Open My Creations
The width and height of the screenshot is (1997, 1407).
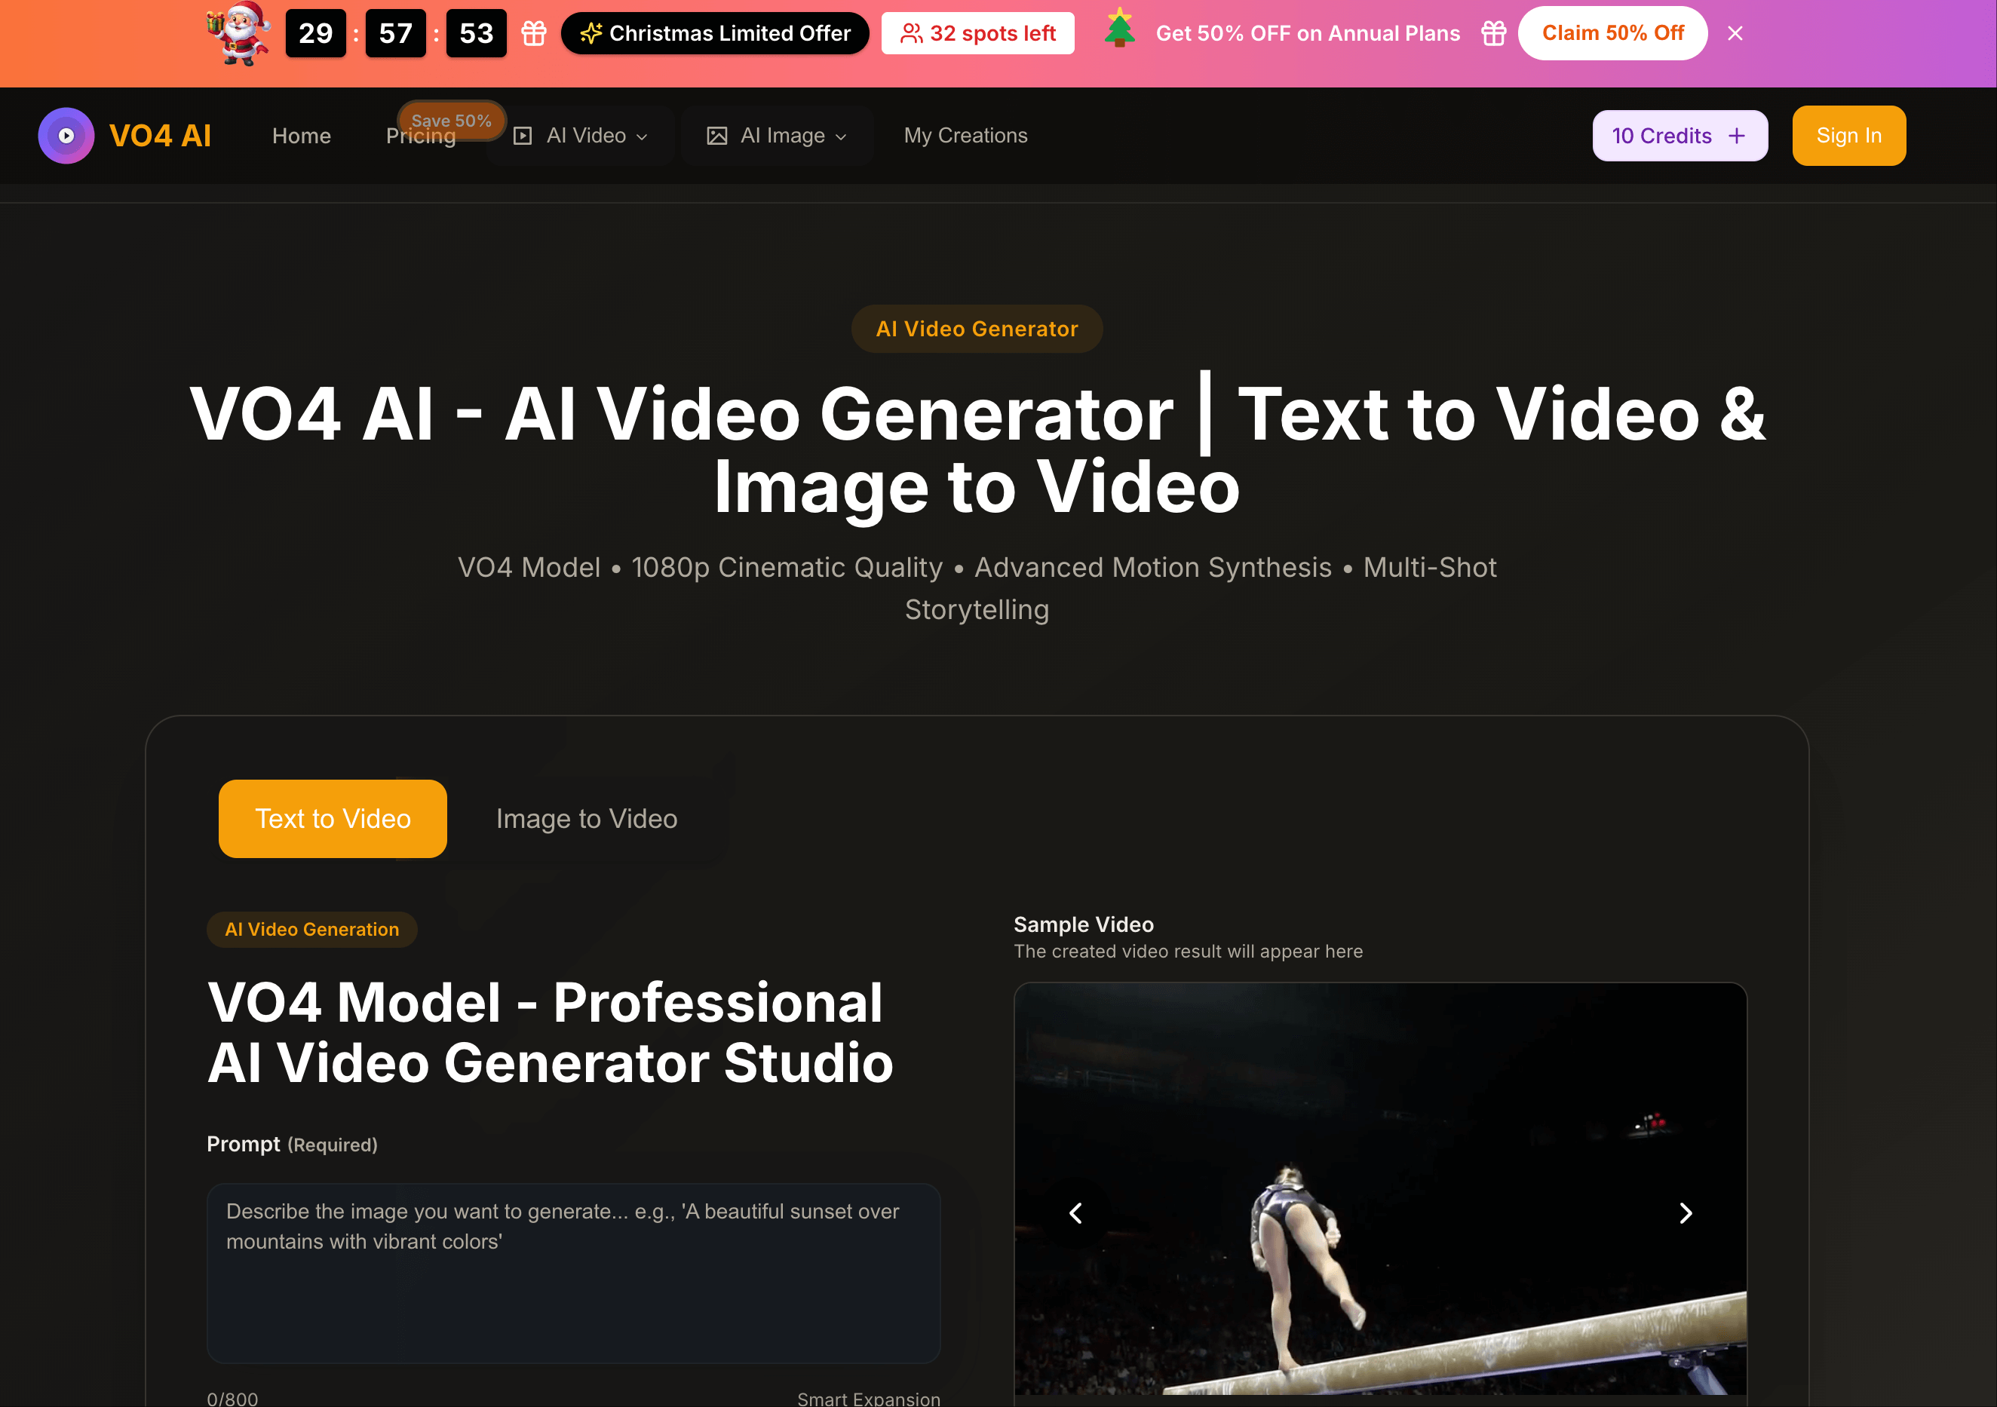[965, 136]
